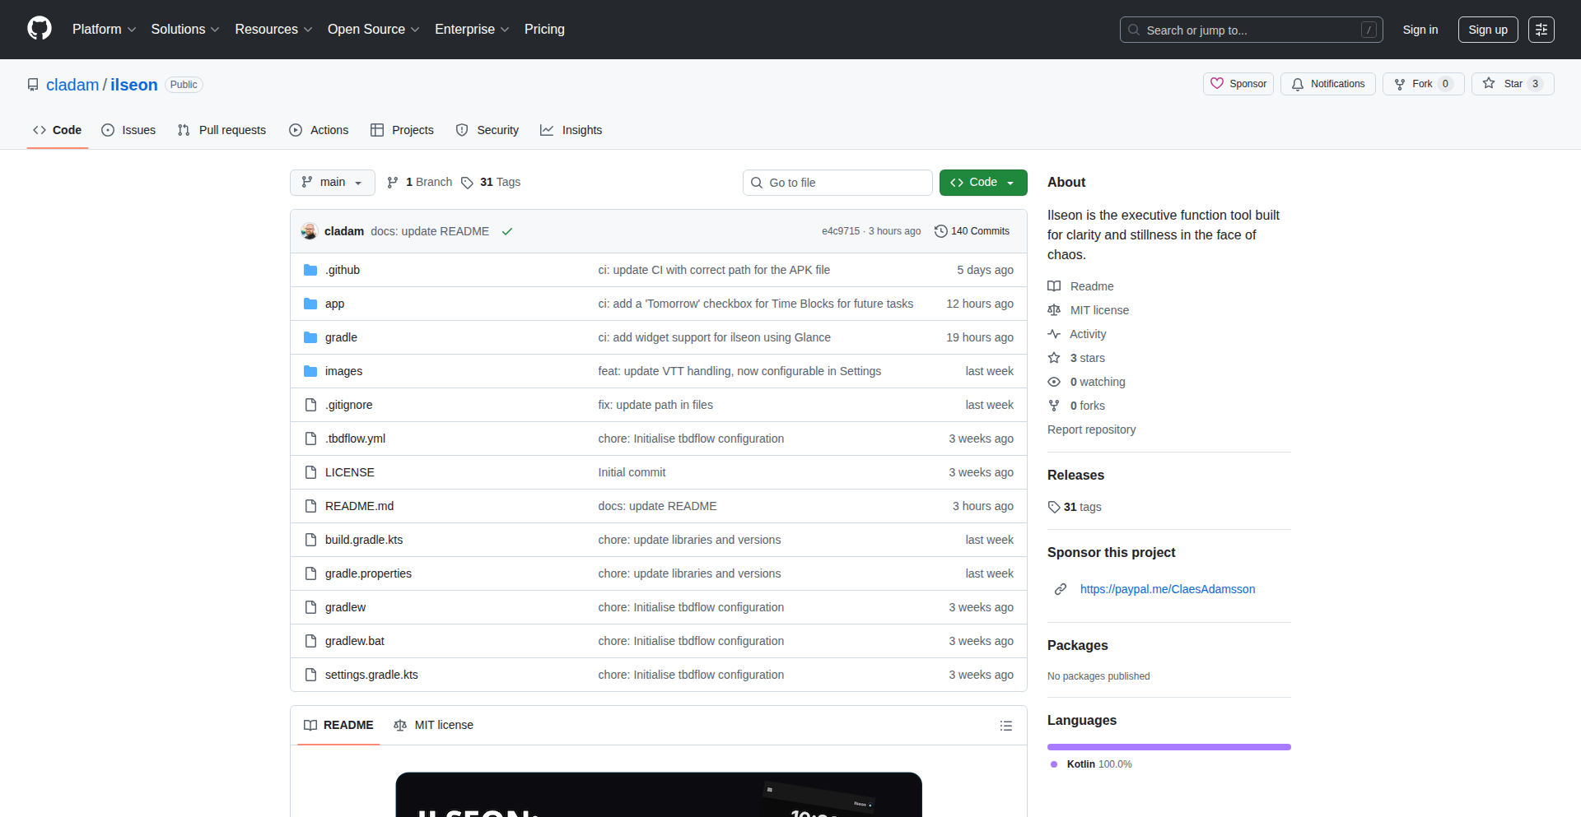
Task: Open GitHub home via the logo icon
Action: click(38, 29)
